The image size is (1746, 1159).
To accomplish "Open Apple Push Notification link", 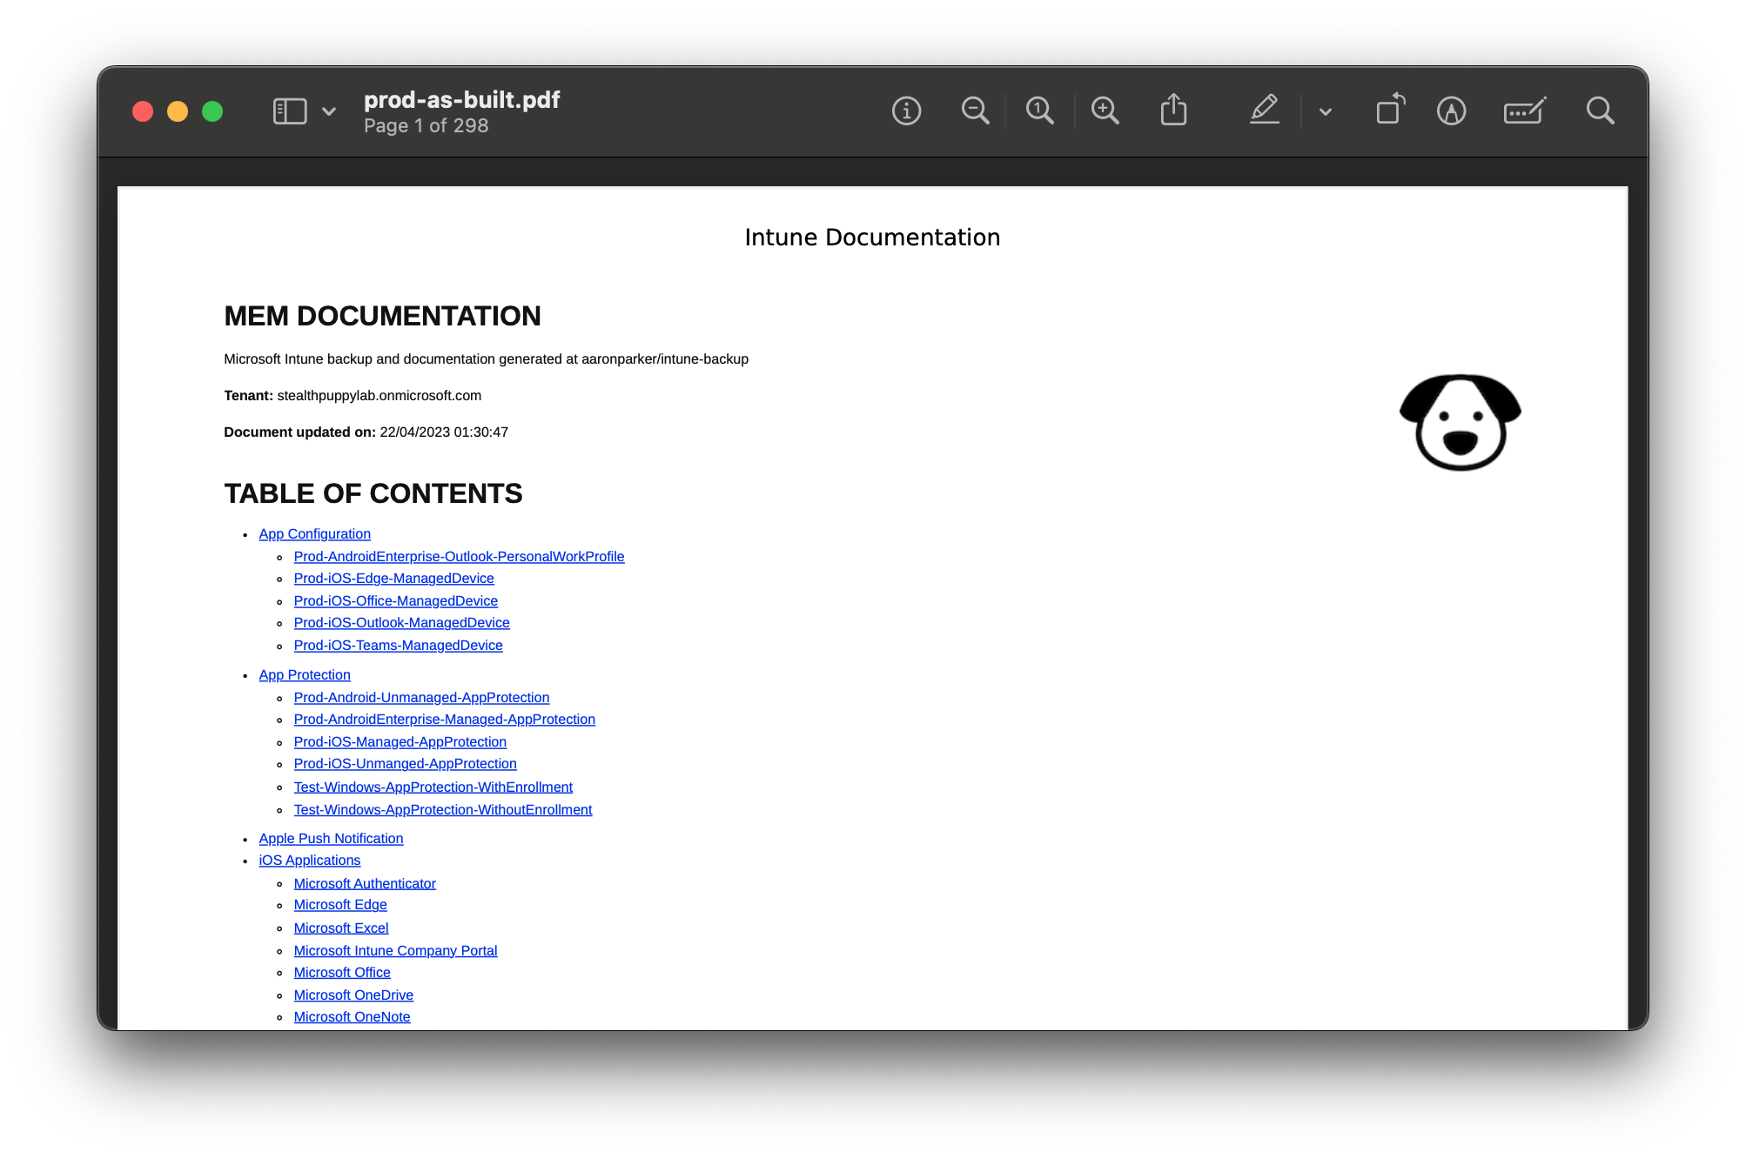I will (331, 839).
